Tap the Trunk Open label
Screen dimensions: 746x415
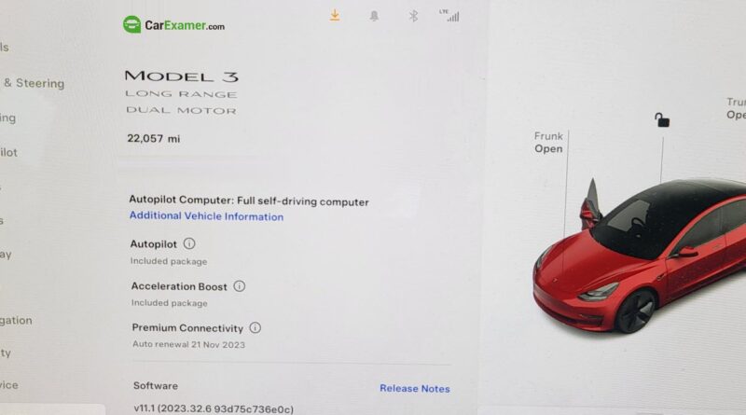tap(736, 108)
